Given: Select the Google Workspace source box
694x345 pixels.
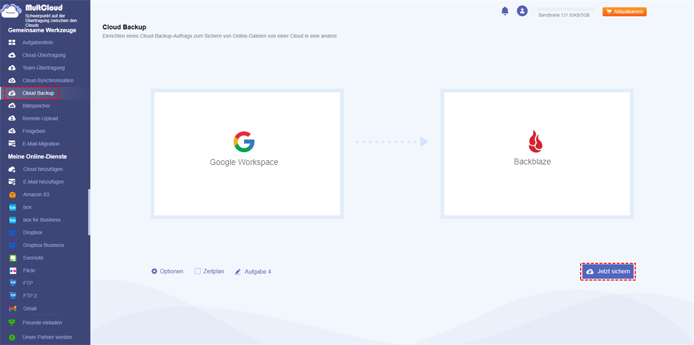Looking at the screenshot, I should pos(247,153).
